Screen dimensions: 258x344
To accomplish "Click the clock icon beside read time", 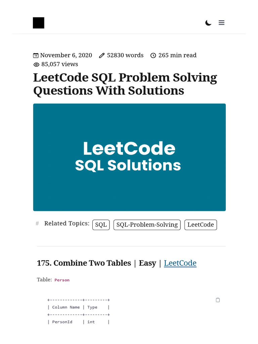I will (153, 55).
